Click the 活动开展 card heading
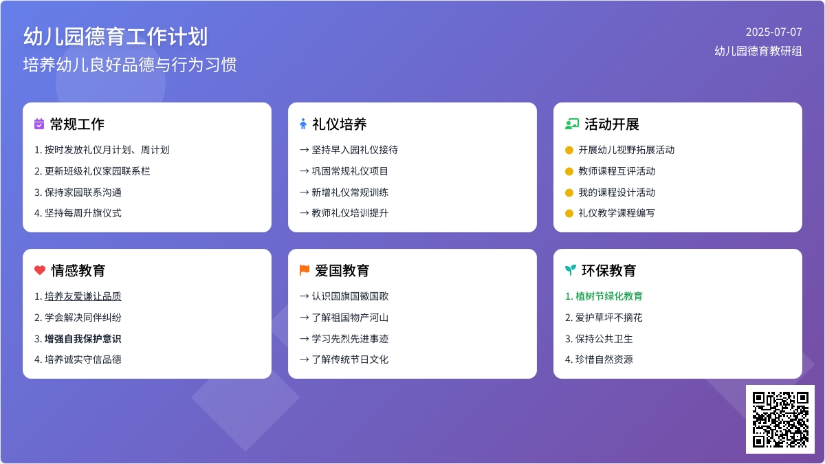This screenshot has height=464, width=825. [612, 124]
